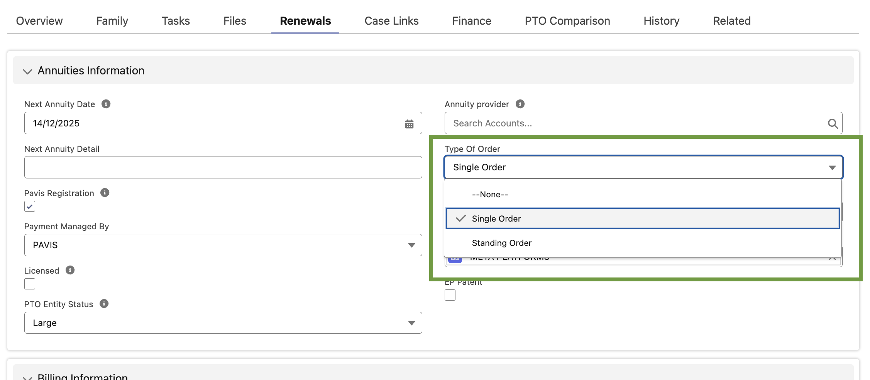
Task: Close the Type Of Order dropdown arrow
Action: [832, 168]
